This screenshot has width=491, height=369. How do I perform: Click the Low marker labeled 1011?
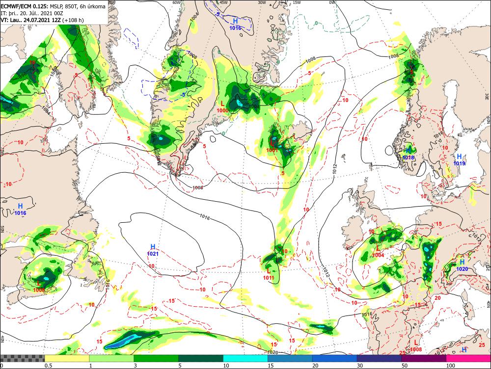[x=269, y=274]
